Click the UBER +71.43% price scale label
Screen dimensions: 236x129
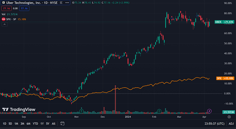tap(224, 22)
